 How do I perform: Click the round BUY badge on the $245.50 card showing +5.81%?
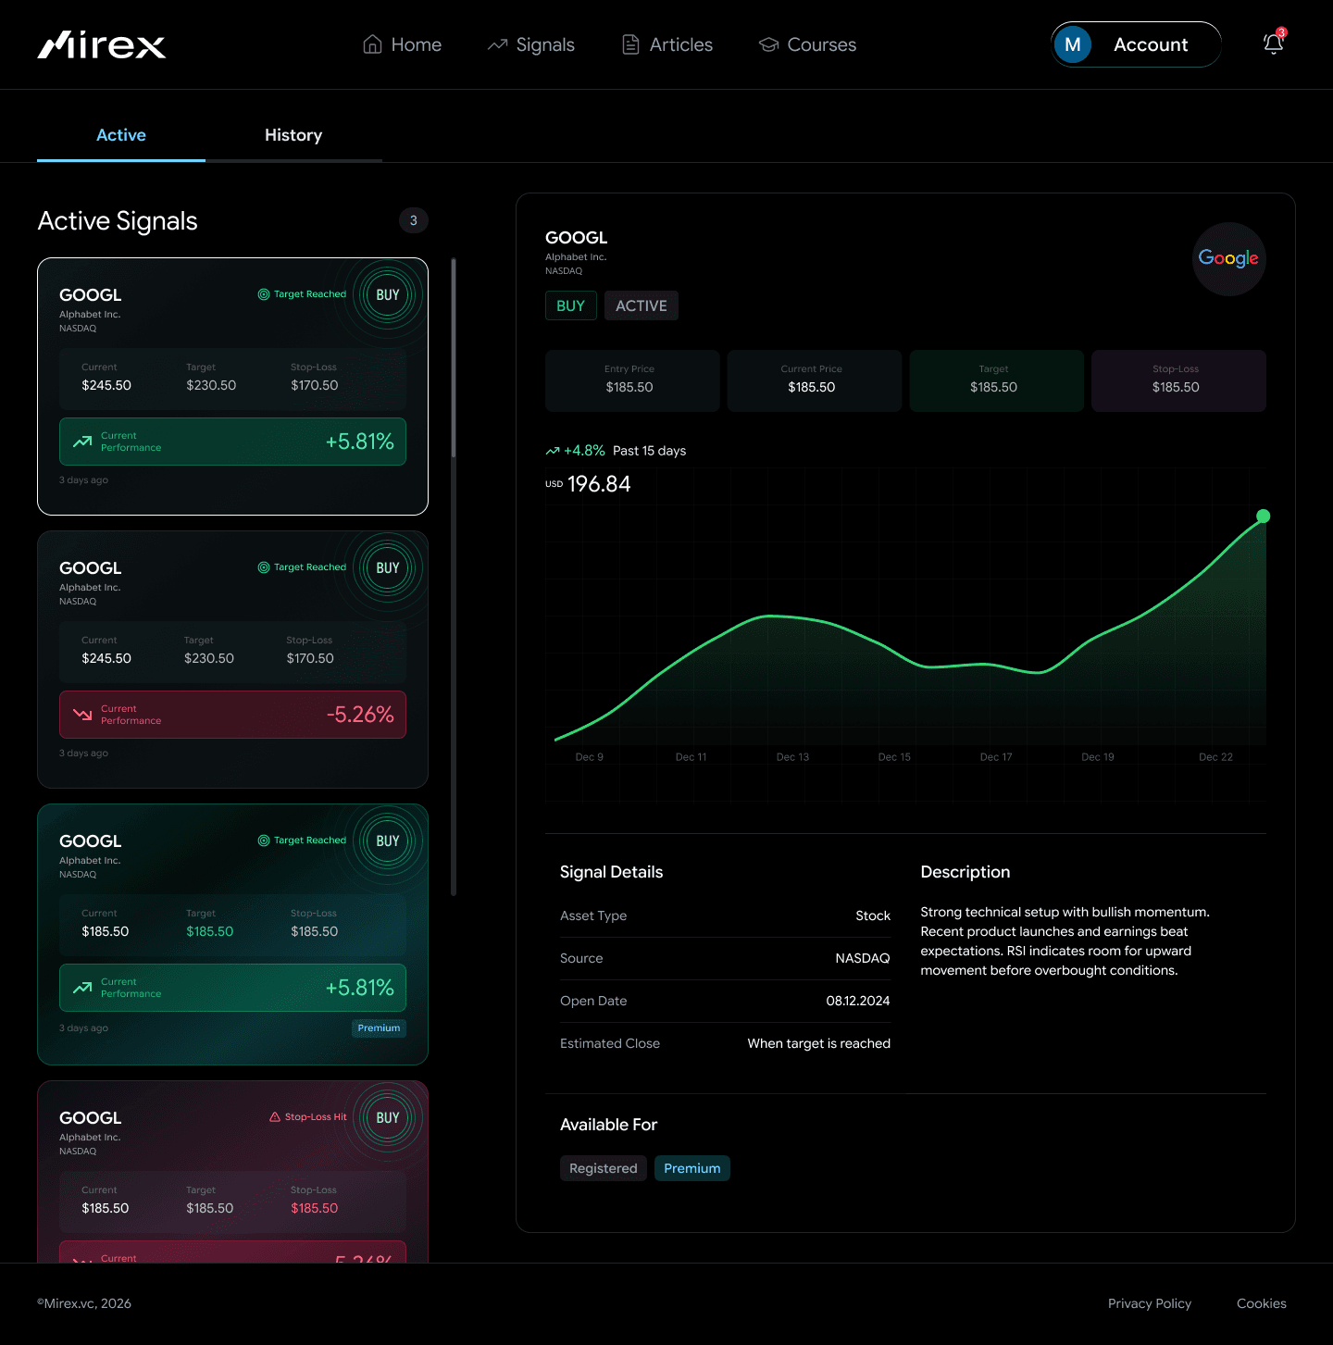388,294
